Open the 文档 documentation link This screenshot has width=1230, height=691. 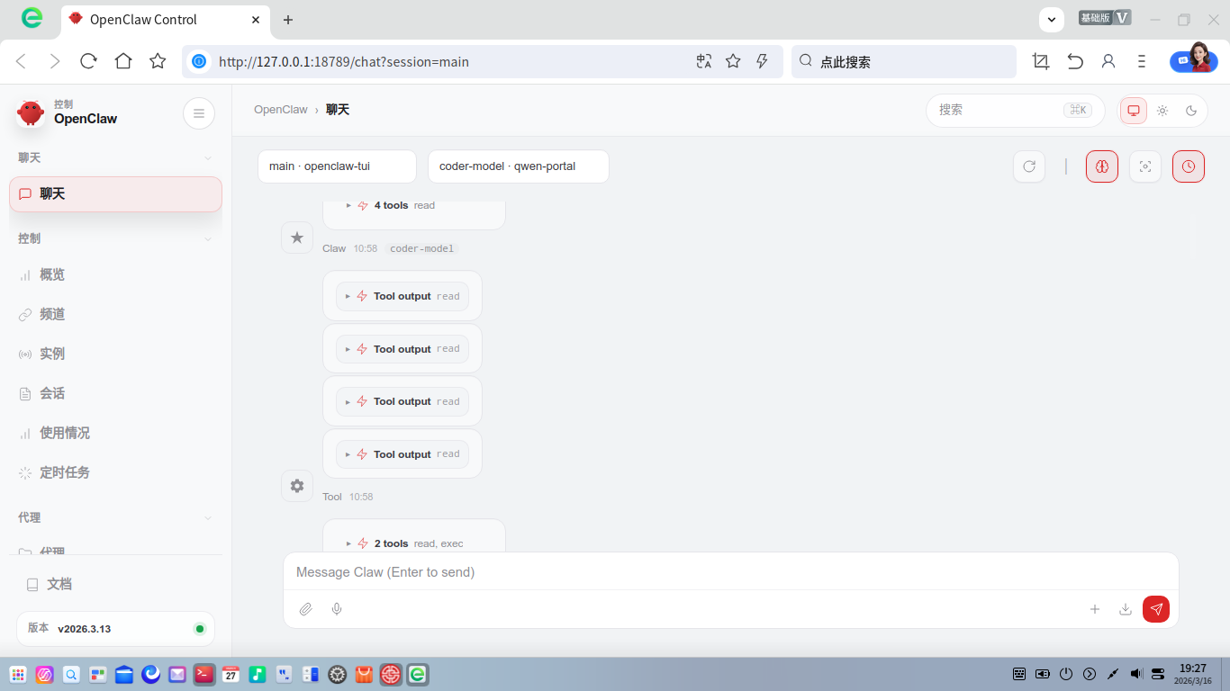click(x=115, y=584)
